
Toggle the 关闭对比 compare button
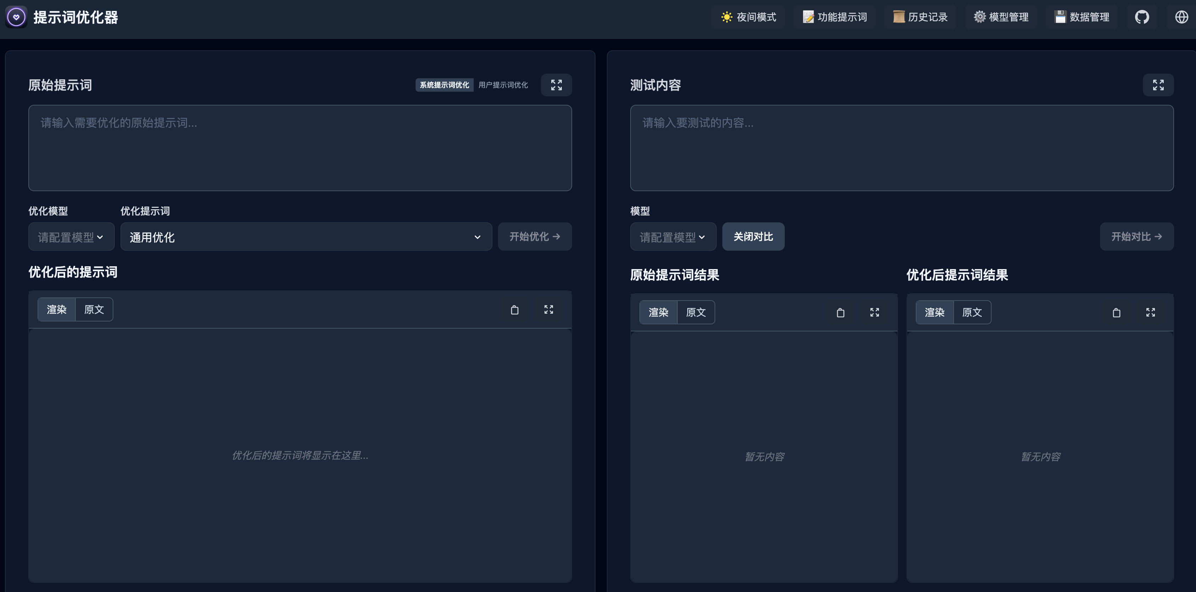point(753,237)
